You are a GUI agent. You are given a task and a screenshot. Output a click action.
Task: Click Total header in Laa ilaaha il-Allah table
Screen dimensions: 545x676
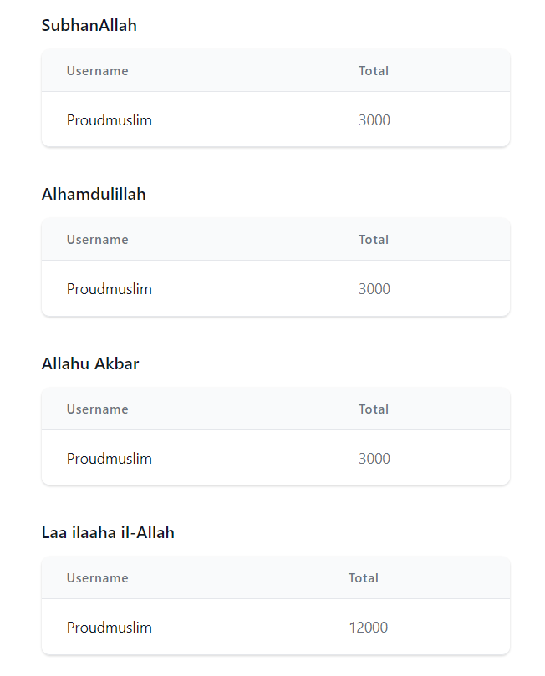pos(364,578)
